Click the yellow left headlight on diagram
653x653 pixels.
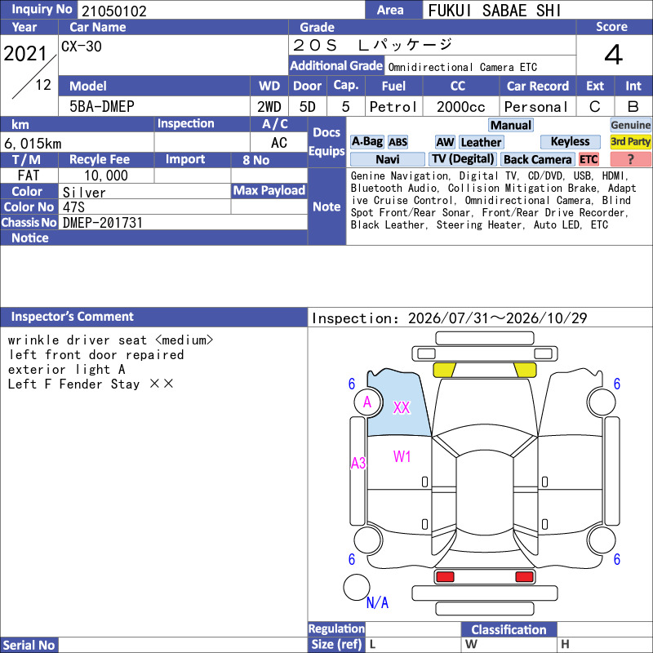tap(444, 370)
